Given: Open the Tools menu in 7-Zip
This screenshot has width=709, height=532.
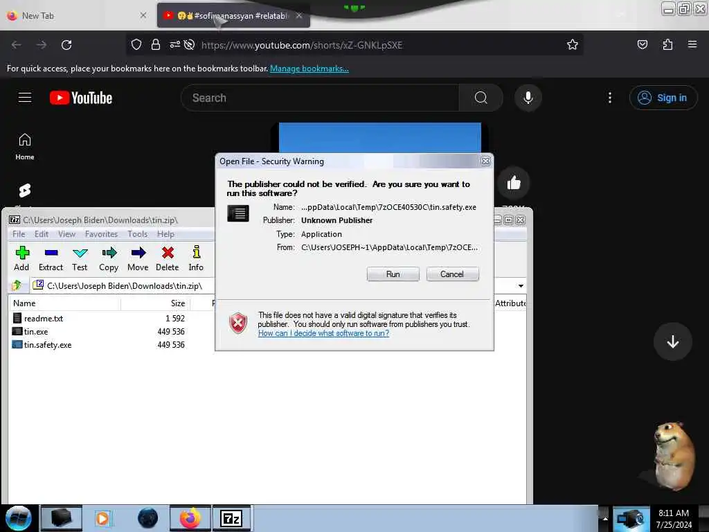Looking at the screenshot, I should point(138,234).
